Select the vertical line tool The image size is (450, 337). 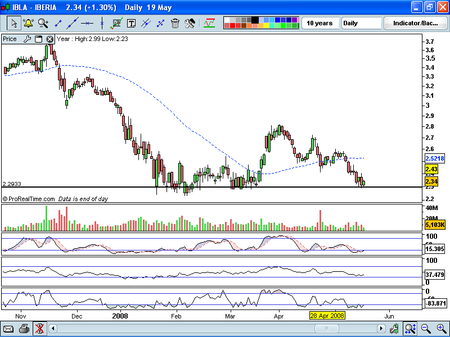click(x=102, y=23)
